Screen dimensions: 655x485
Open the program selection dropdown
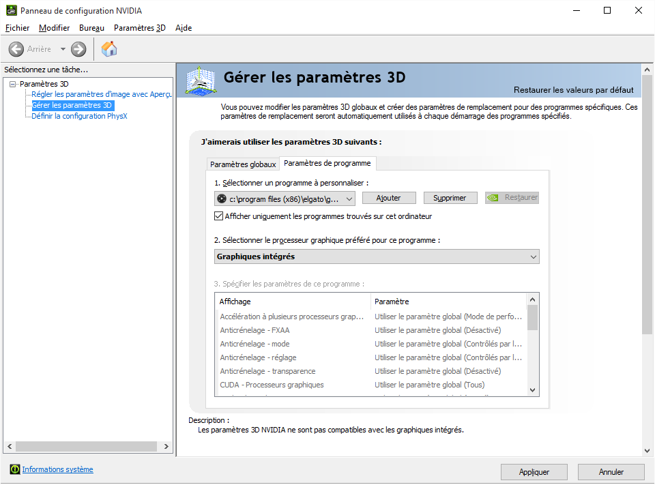pos(285,199)
